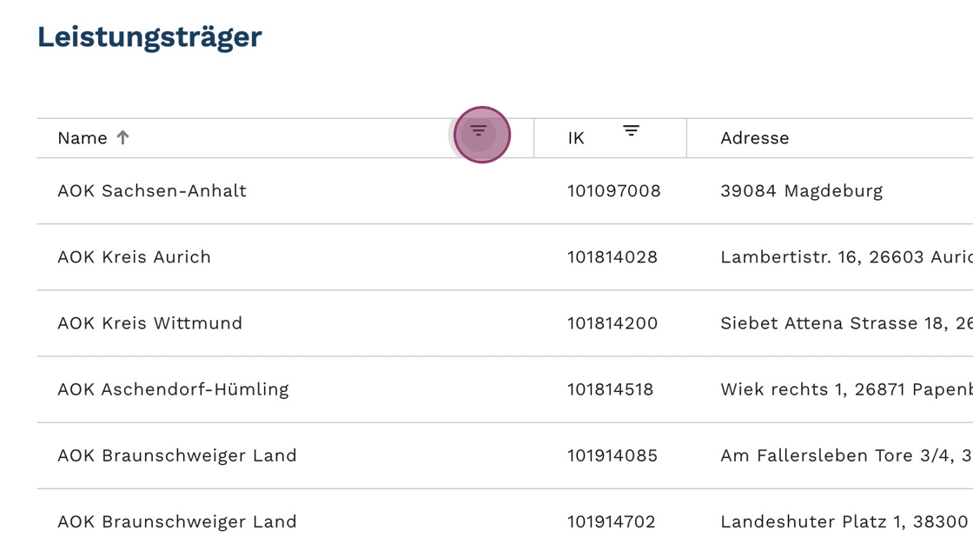
Task: Select the AOK Kreis Wittmund row
Action: [150, 323]
